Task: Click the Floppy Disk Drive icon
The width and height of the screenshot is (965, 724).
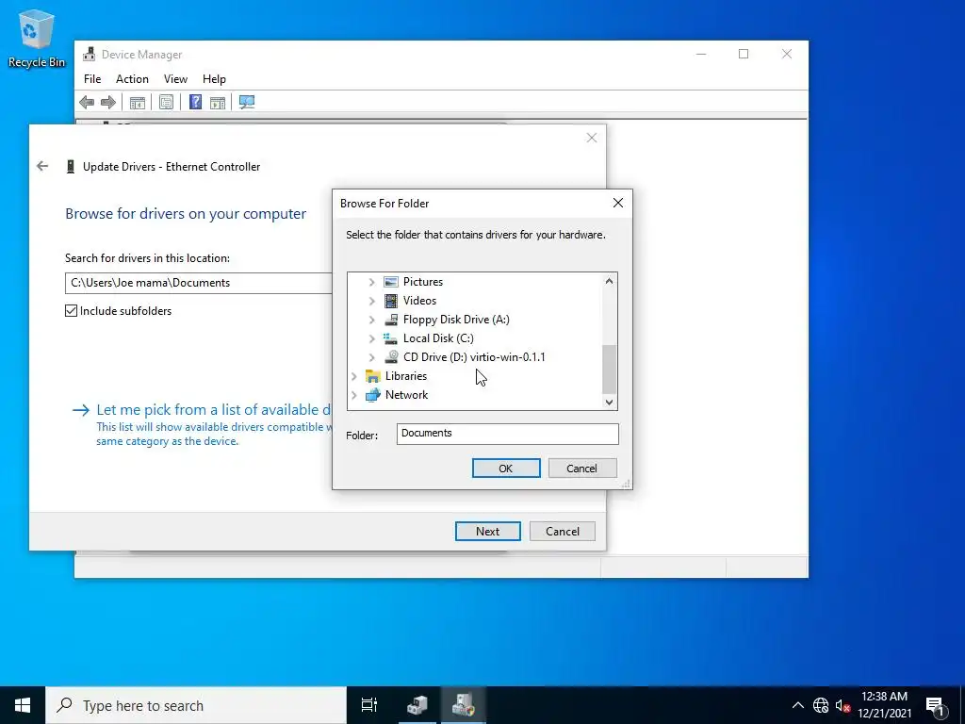Action: pyautogui.click(x=391, y=320)
